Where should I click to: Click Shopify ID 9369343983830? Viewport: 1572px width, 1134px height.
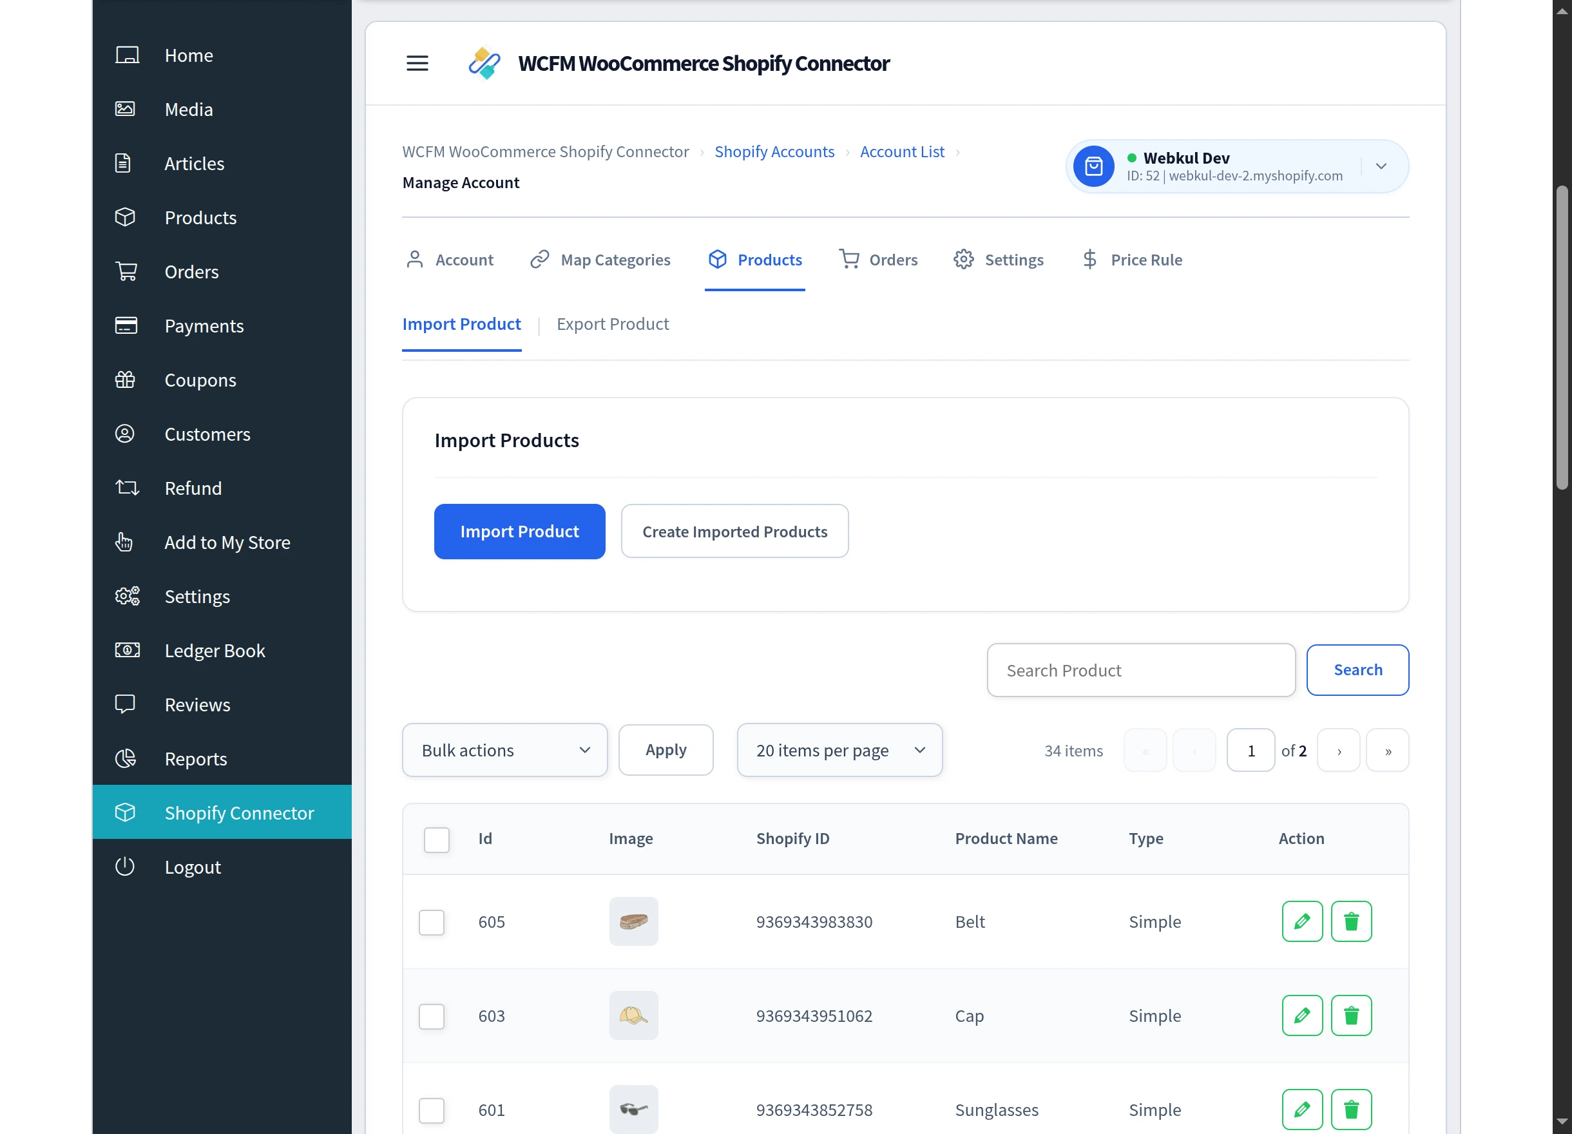coord(814,922)
